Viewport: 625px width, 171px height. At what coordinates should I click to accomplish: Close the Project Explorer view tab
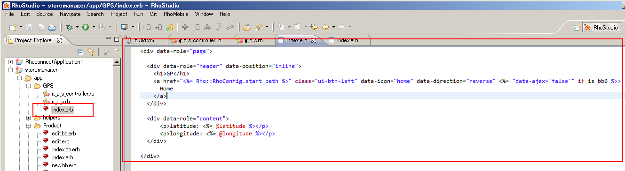click(x=59, y=40)
